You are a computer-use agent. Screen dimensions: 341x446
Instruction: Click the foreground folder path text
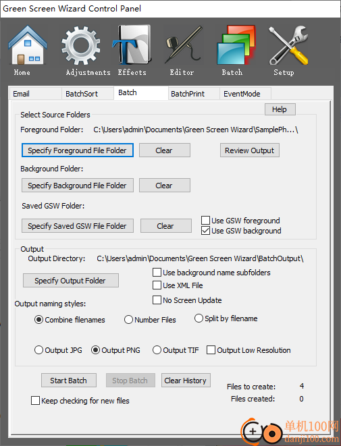196,130
